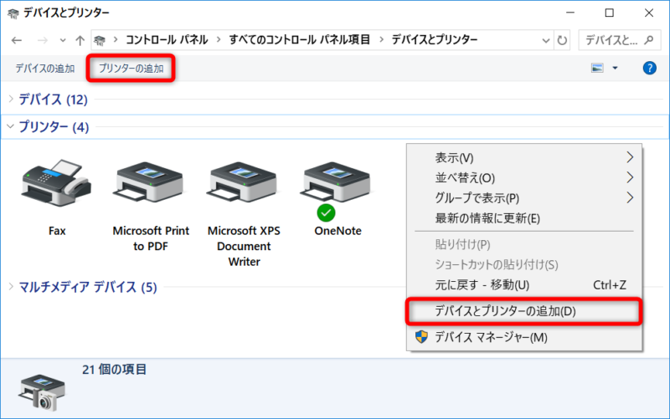Click the プリンターの追加 toolbar button
Image resolution: width=670 pixels, height=419 pixels.
[x=131, y=68]
